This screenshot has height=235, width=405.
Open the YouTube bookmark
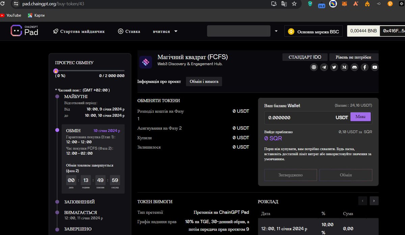coord(11,15)
